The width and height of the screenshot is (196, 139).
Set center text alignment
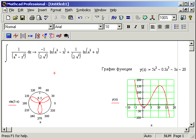coord(160,27)
